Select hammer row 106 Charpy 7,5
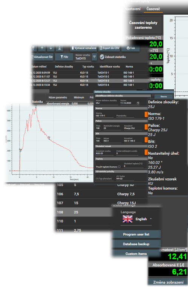 pyautogui.click(x=101, y=194)
